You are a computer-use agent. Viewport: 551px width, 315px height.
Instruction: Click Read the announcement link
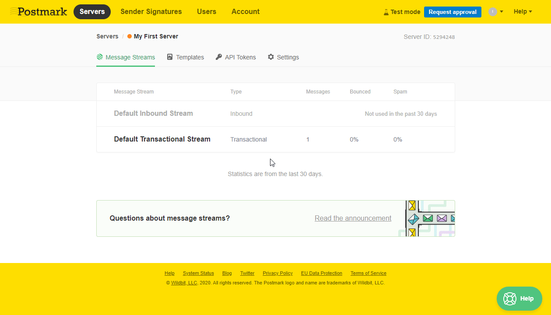[x=353, y=218]
